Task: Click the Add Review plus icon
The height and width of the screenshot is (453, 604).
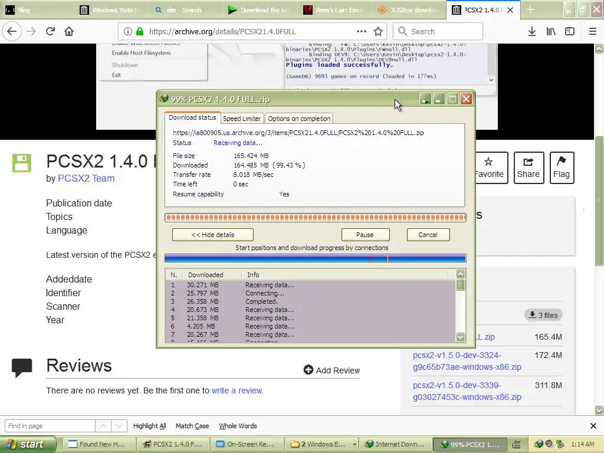Action: point(308,370)
